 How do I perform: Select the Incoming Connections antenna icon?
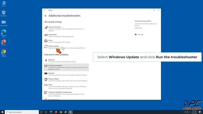46,66
